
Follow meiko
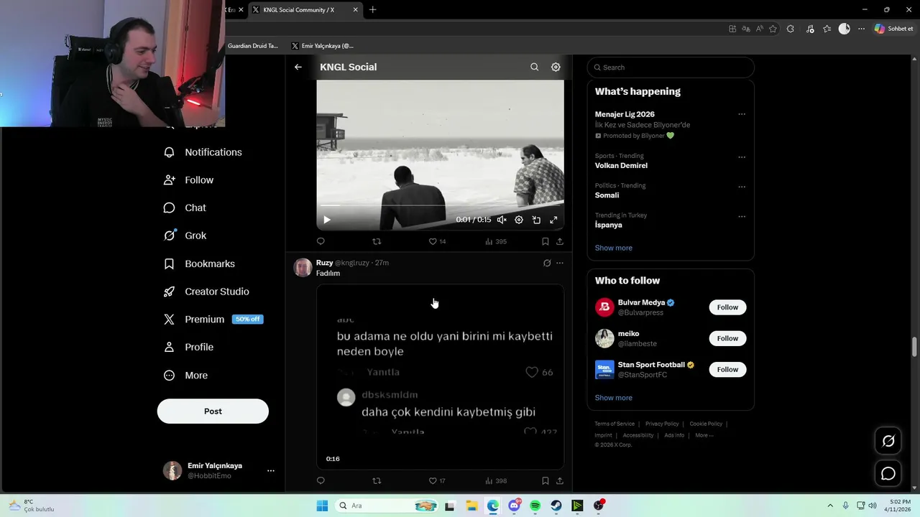point(727,338)
